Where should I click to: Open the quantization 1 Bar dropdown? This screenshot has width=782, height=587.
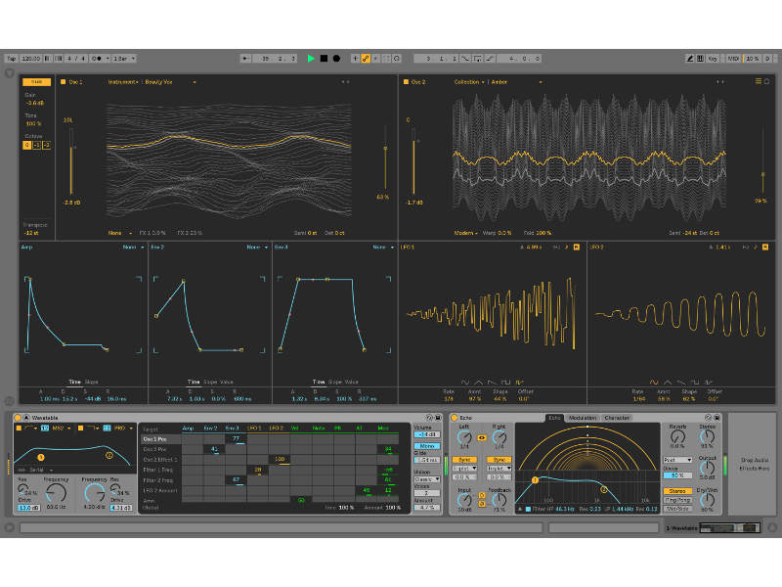(124, 59)
